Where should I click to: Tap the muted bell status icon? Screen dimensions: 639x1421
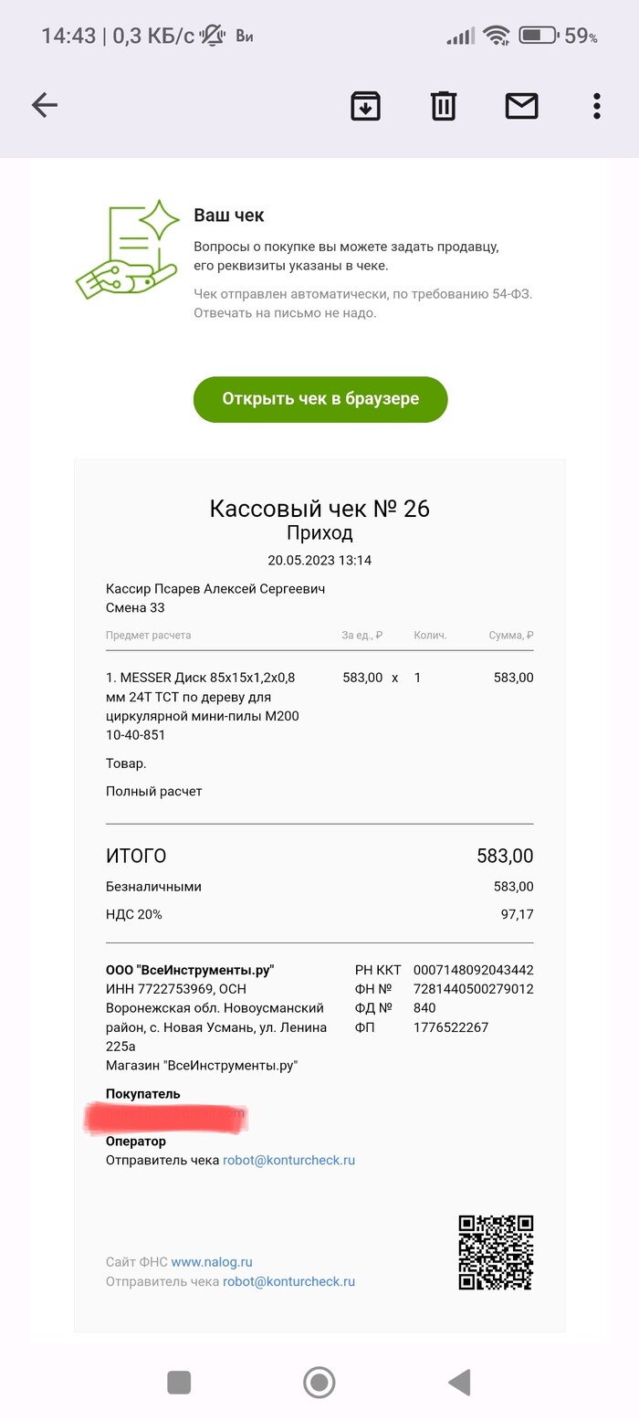(x=213, y=36)
